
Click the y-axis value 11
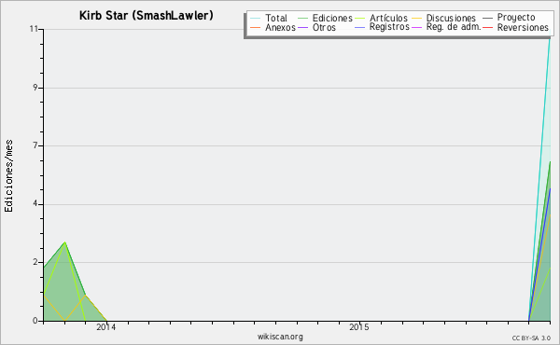[34, 29]
